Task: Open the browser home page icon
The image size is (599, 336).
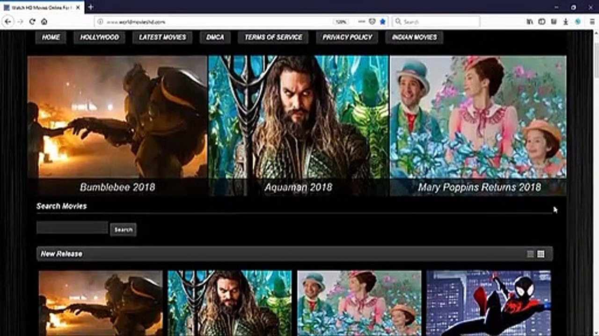Action: pyautogui.click(x=44, y=21)
